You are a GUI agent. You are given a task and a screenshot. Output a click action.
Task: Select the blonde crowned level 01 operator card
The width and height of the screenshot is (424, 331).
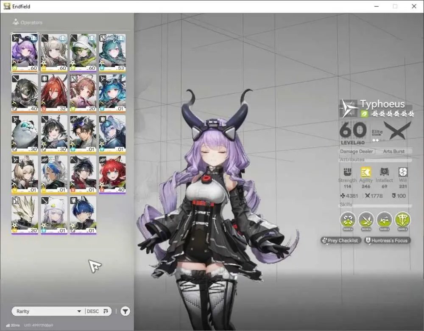[x=25, y=175]
